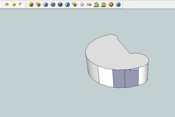The width and height of the screenshot is (175, 117).
Task: Select the white side face at the model's left end
Action: pyautogui.click(x=92, y=70)
